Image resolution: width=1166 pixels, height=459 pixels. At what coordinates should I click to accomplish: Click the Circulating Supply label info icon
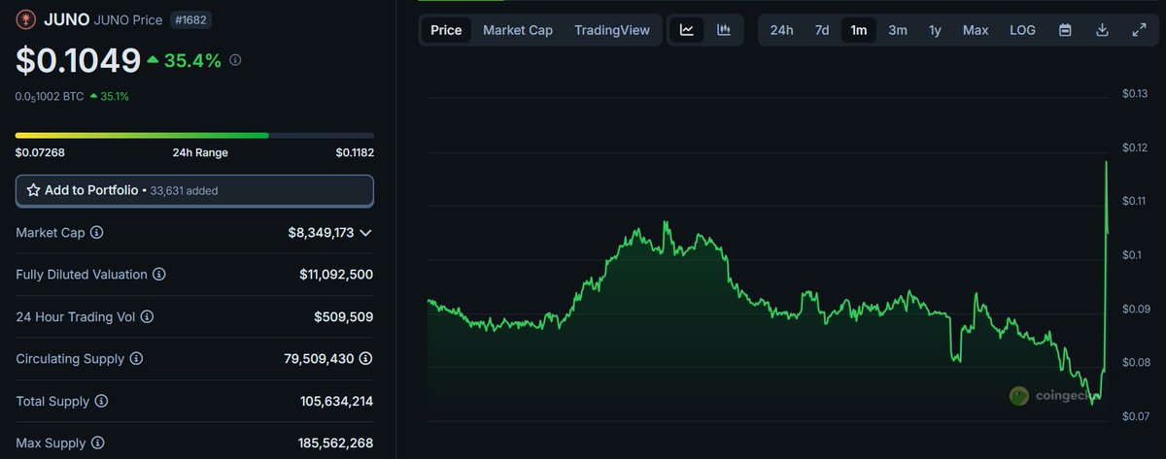(x=136, y=359)
